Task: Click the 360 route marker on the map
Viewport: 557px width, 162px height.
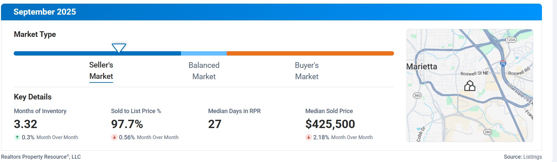Action: [x=417, y=95]
